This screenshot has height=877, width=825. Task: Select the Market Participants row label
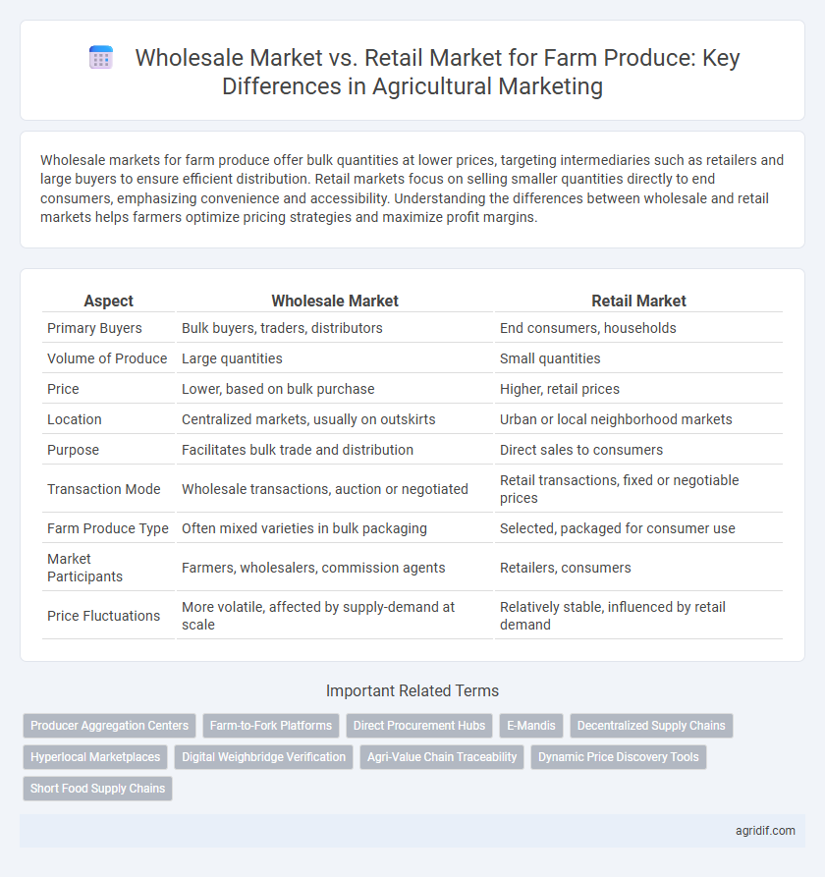pyautogui.click(x=84, y=567)
